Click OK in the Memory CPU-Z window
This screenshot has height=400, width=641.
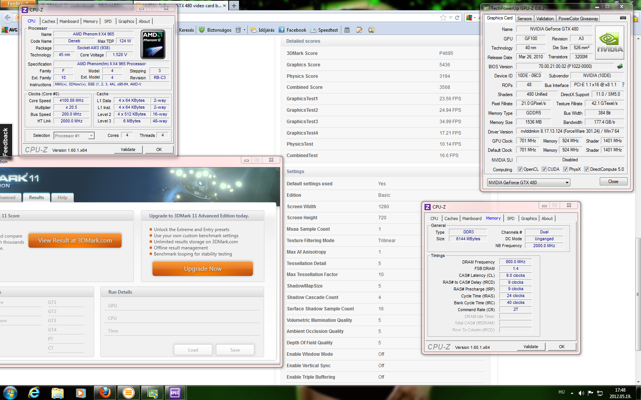tap(562, 347)
